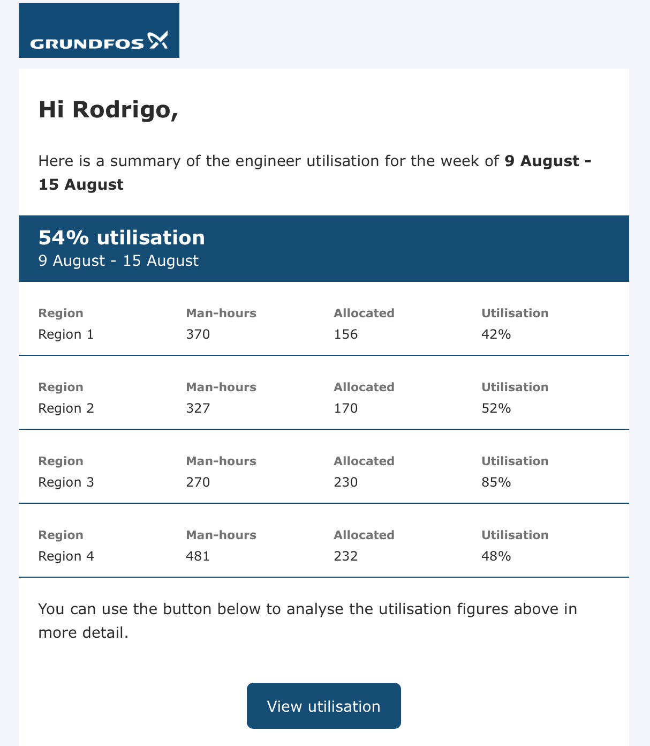Click the 327 man-hours value

(198, 408)
